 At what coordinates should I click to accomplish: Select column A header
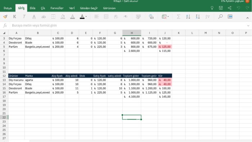[17, 33]
